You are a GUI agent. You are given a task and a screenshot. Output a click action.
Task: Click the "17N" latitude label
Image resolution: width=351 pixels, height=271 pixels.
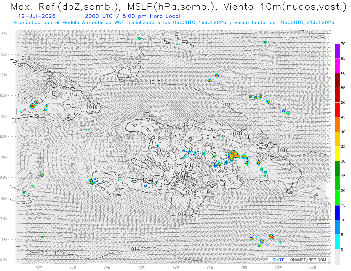[x=4, y=239]
